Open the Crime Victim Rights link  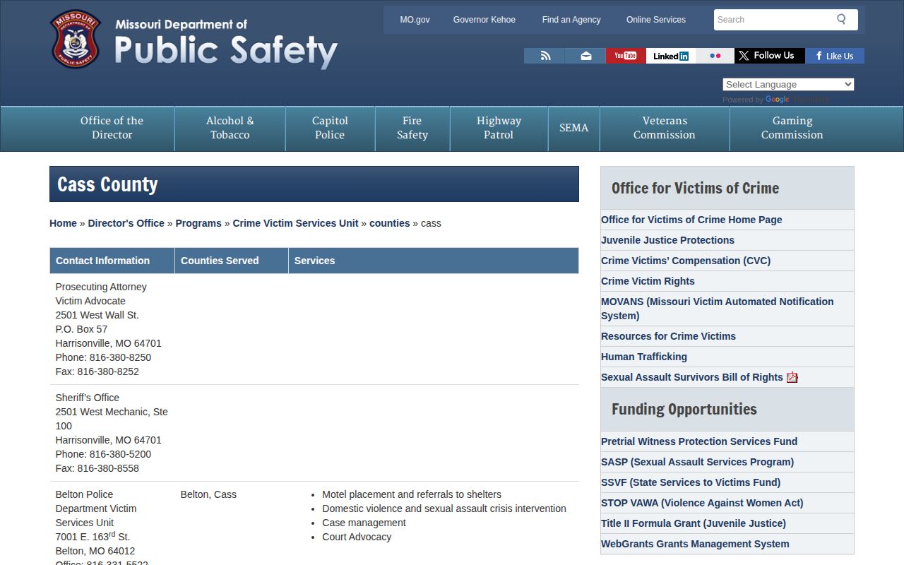click(648, 281)
